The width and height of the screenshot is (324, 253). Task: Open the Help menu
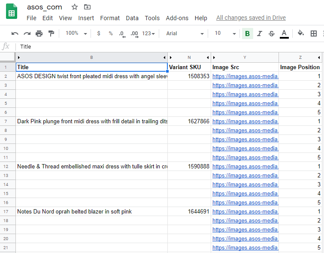(201, 18)
